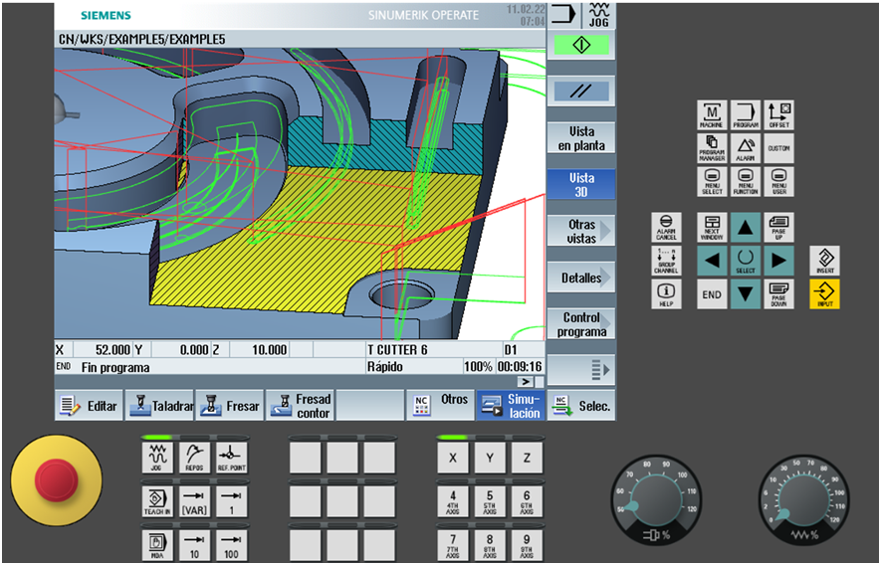
Task: Click the END key
Action: tap(712, 293)
